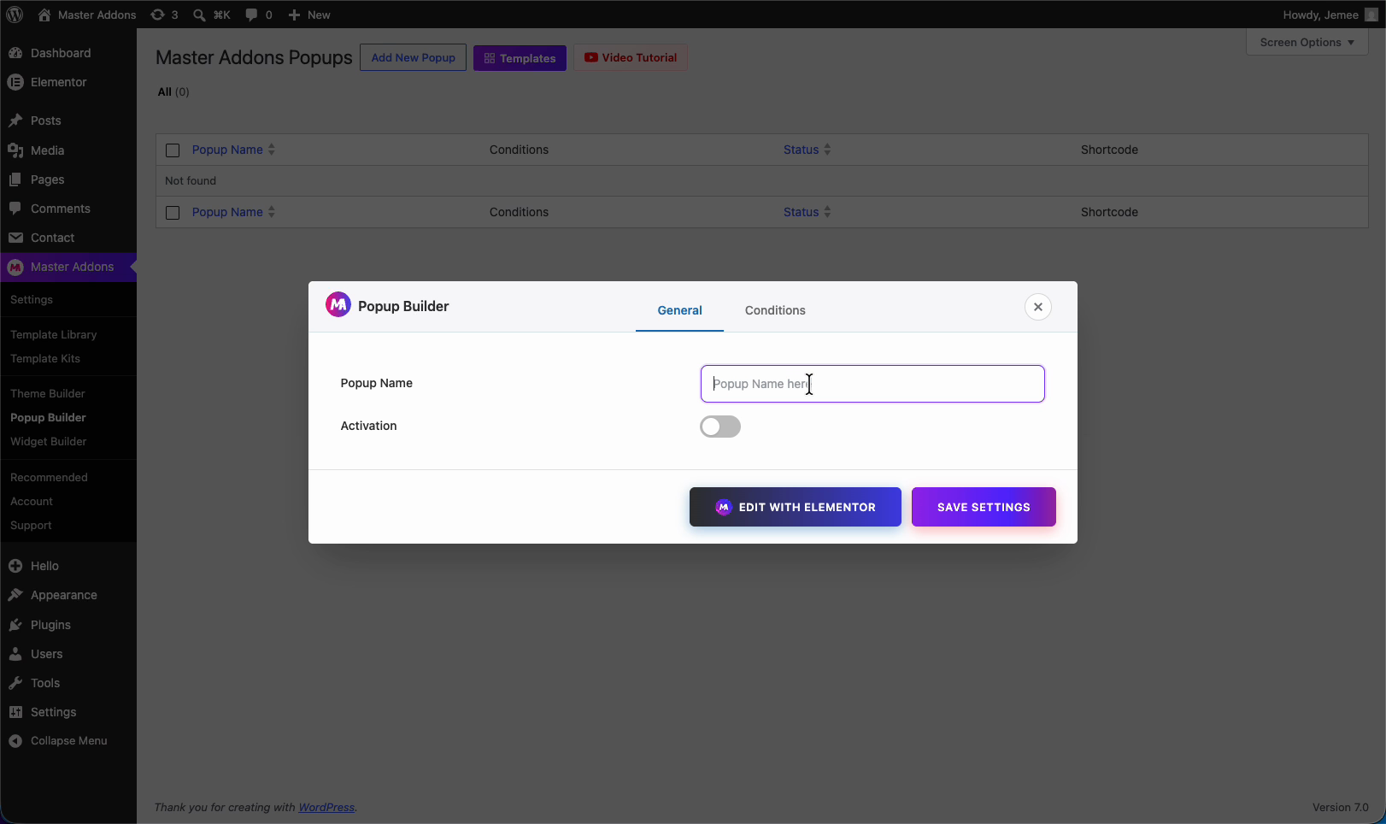Click the Comments icon in sidebar
This screenshot has width=1386, height=824.
point(15,209)
